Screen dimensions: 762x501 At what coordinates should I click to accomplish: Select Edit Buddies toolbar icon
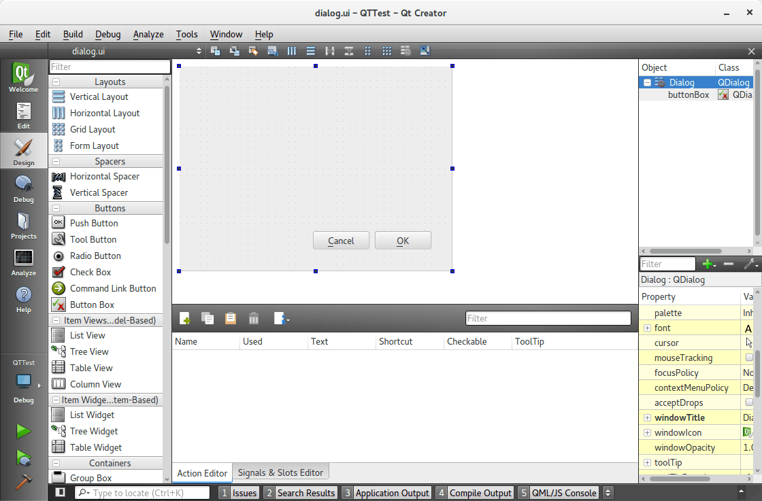point(253,51)
